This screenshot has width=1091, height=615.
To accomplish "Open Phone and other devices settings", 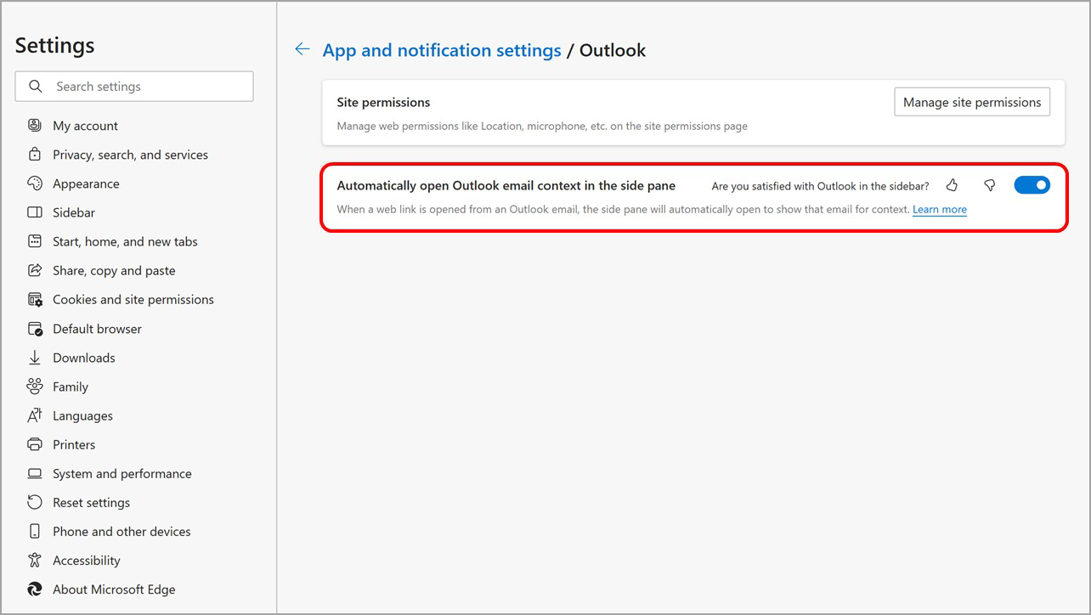I will click(x=122, y=531).
